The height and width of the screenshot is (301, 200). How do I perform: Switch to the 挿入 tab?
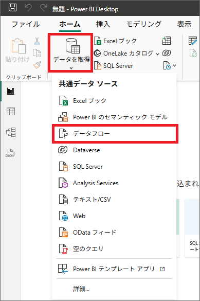tap(103, 24)
